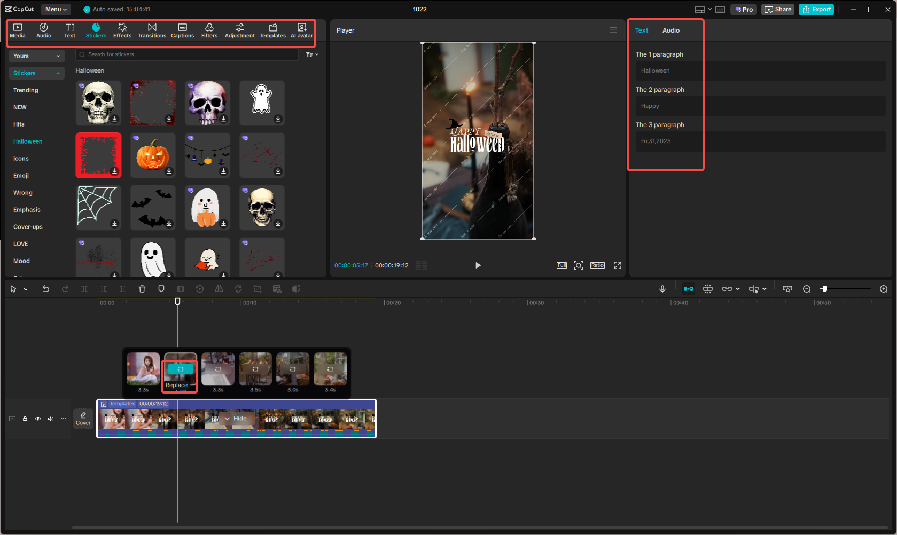This screenshot has height=535, width=897.
Task: Select Emoji sticker category
Action: (x=21, y=176)
